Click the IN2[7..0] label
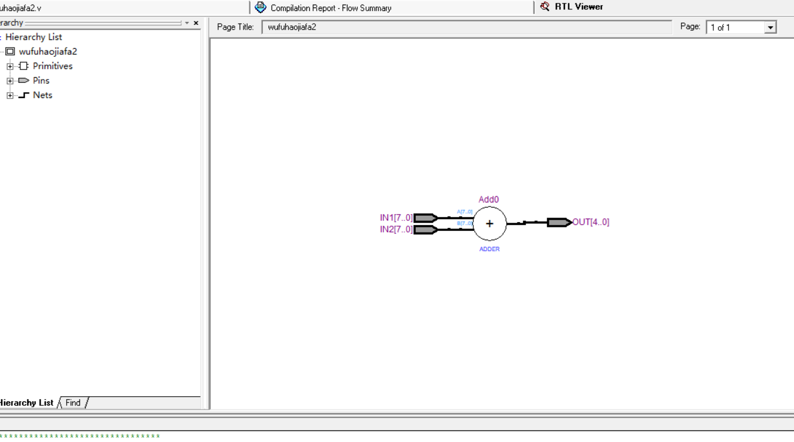This screenshot has width=794, height=442. 396,229
